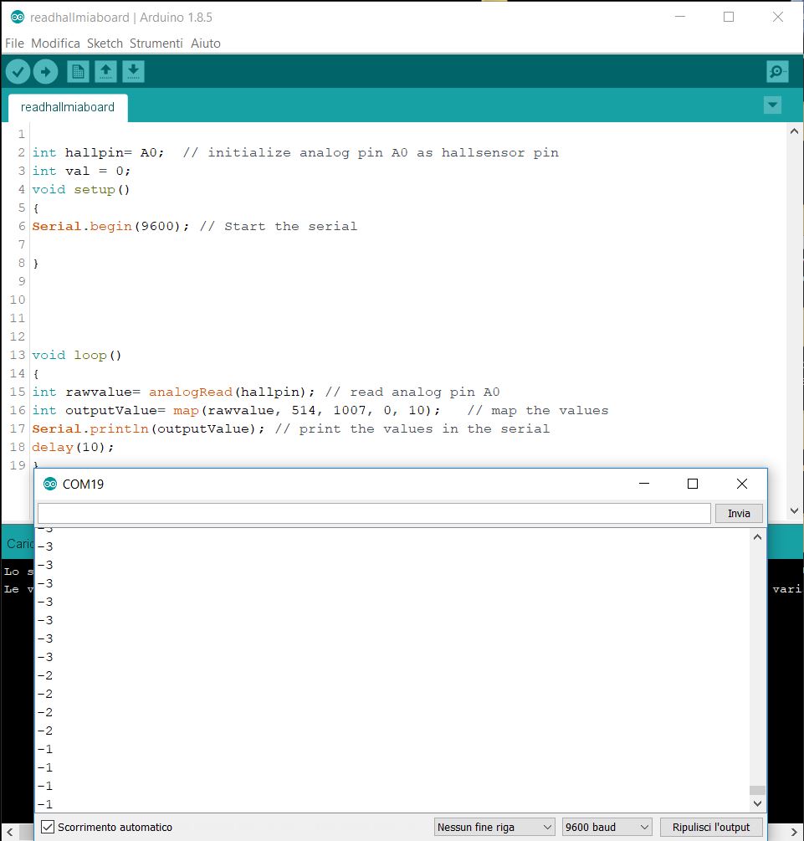Click the Serial.println(outputValue) line
Image resolution: width=804 pixels, height=841 pixels.
click(x=290, y=429)
